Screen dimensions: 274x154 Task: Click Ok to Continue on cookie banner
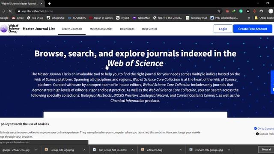tap(264, 128)
